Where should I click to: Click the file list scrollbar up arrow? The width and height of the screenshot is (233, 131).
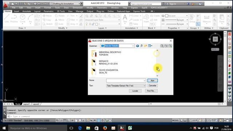[157, 51]
